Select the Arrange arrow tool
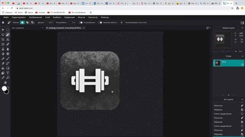This screenshot has height=137, width=245. [3, 30]
